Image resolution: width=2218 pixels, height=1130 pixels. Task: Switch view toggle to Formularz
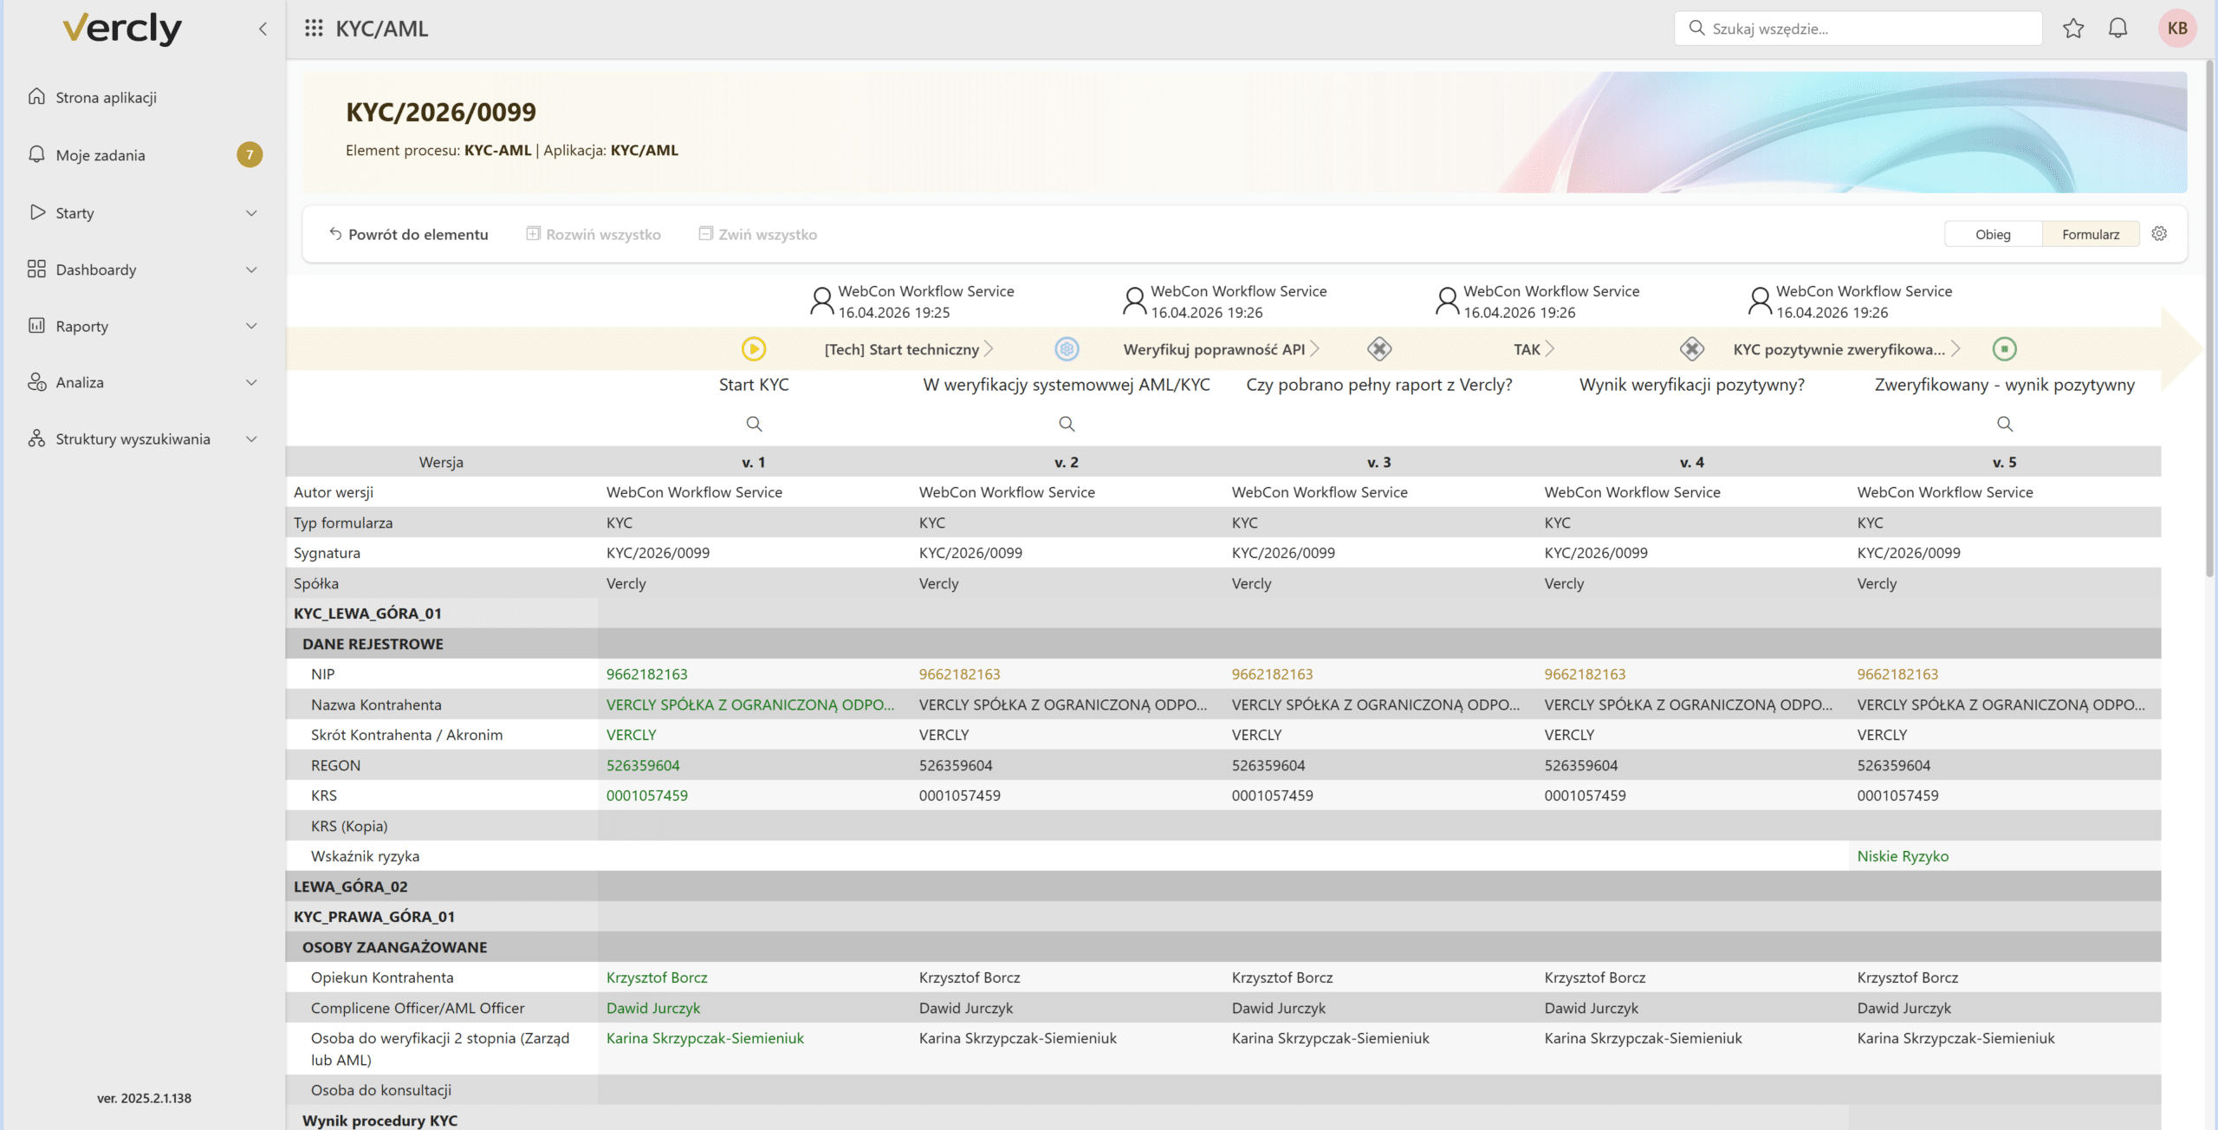coord(2091,234)
